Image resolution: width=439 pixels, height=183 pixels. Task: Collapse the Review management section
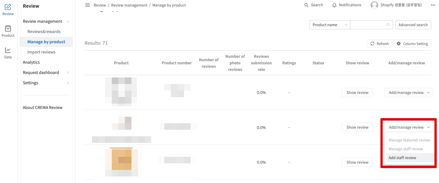pos(68,21)
